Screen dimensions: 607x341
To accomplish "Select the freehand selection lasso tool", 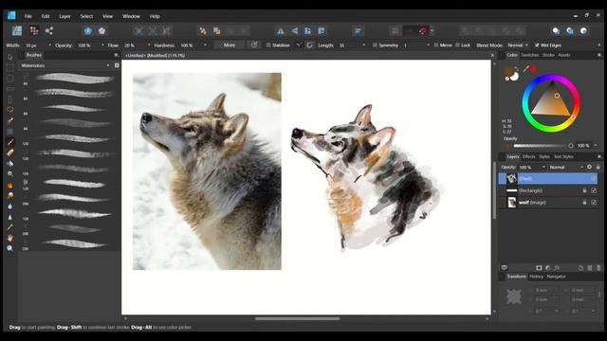I will click(x=10, y=110).
